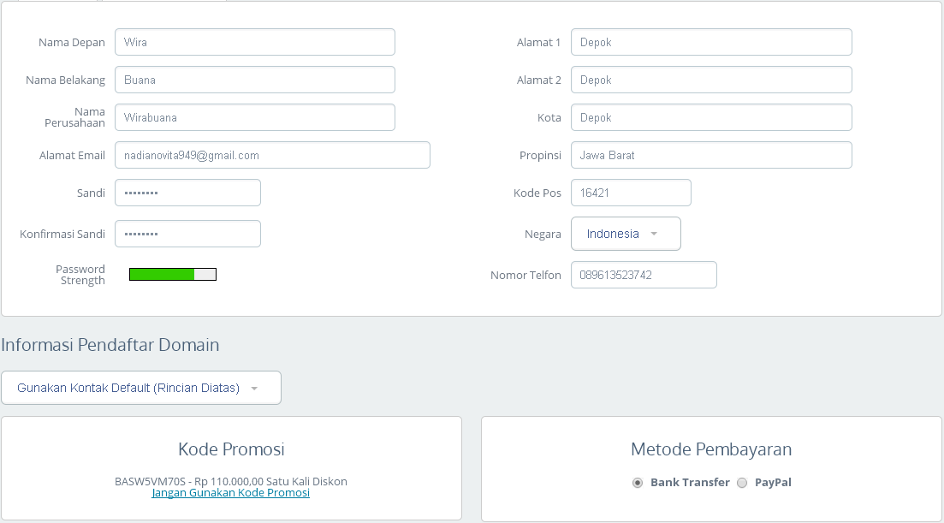This screenshot has height=523, width=944.
Task: Focus the Nama Belakang field
Action: pyautogui.click(x=254, y=80)
